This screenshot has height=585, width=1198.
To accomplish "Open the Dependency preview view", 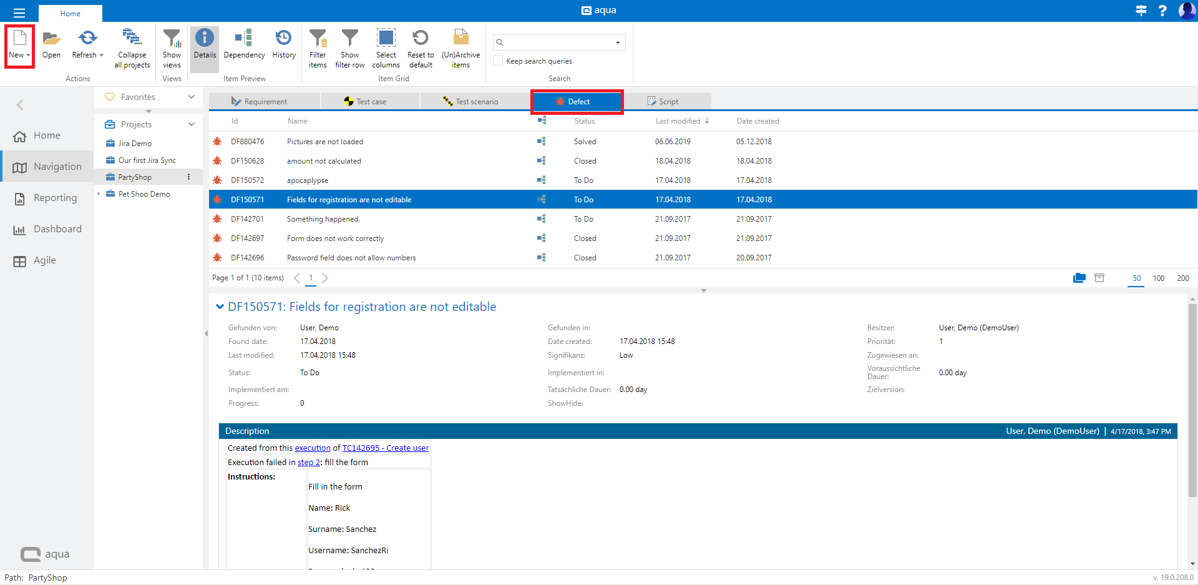I will click(244, 39).
